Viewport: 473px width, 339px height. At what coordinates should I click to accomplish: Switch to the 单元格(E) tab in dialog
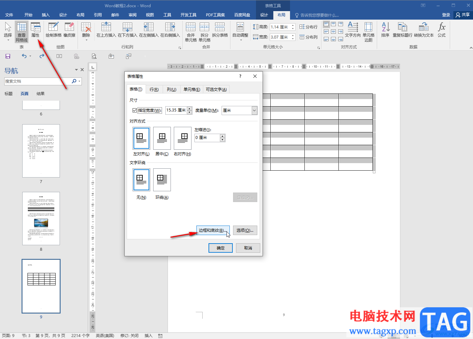pos(192,90)
